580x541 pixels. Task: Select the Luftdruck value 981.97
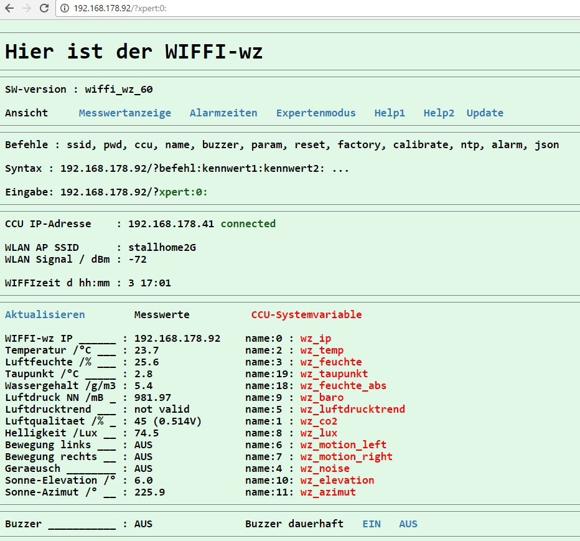(x=152, y=397)
